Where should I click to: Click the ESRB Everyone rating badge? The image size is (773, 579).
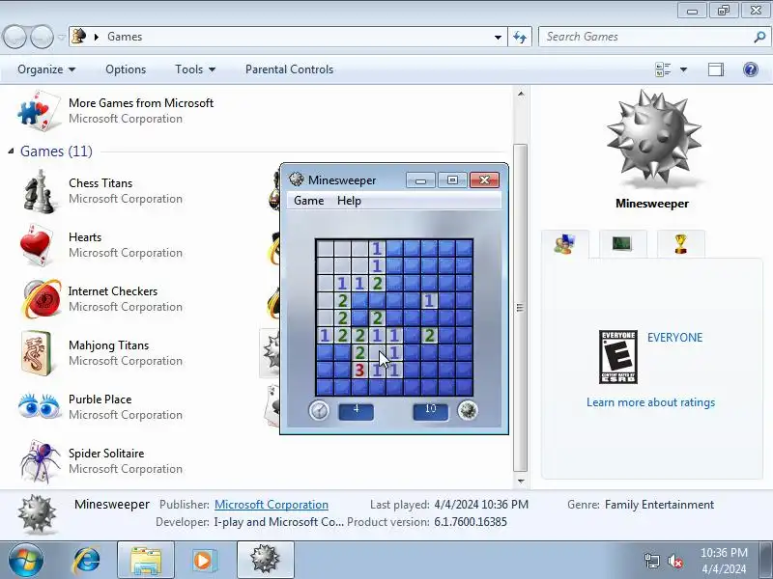[618, 356]
